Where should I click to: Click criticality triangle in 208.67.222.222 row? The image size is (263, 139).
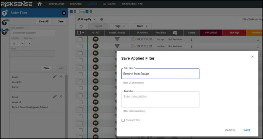point(117,46)
